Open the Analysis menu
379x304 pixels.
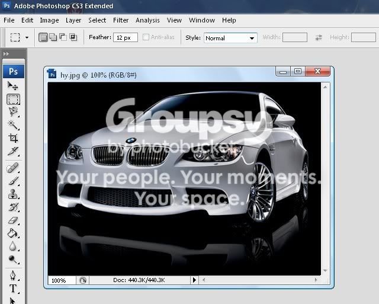tap(147, 20)
